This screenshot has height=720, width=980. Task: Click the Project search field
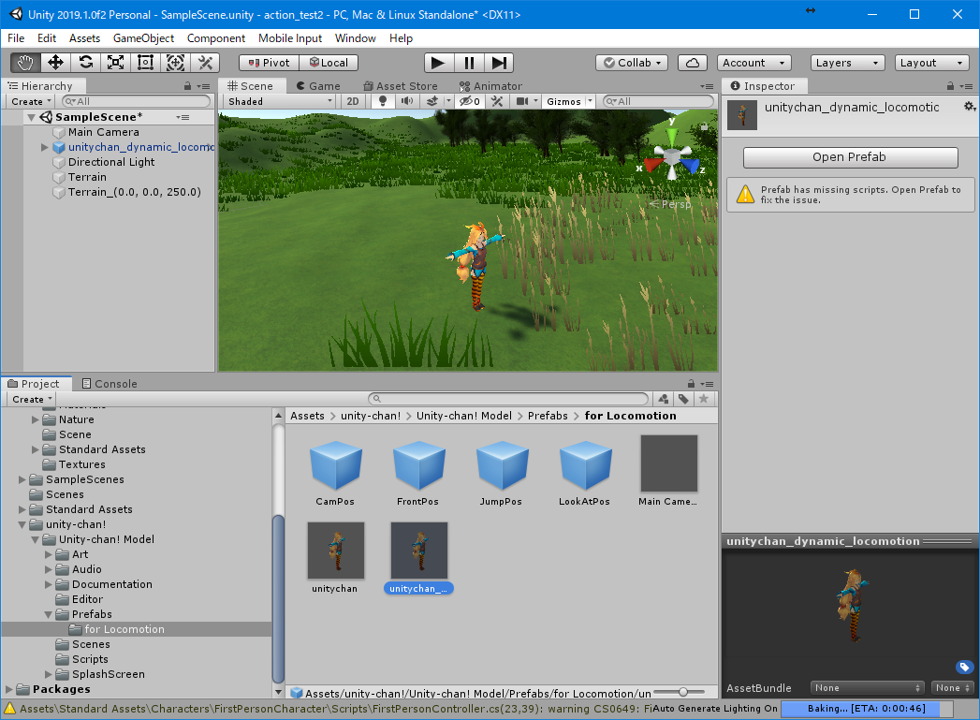[508, 399]
